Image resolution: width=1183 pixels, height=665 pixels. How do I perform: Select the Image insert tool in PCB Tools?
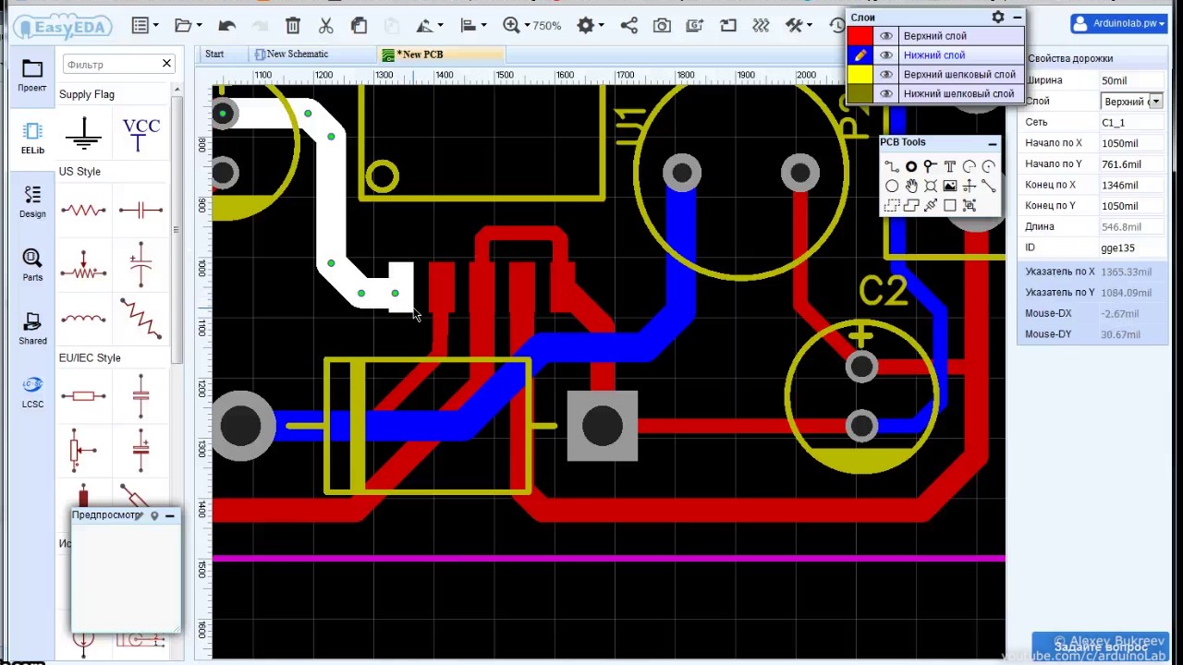point(949,186)
